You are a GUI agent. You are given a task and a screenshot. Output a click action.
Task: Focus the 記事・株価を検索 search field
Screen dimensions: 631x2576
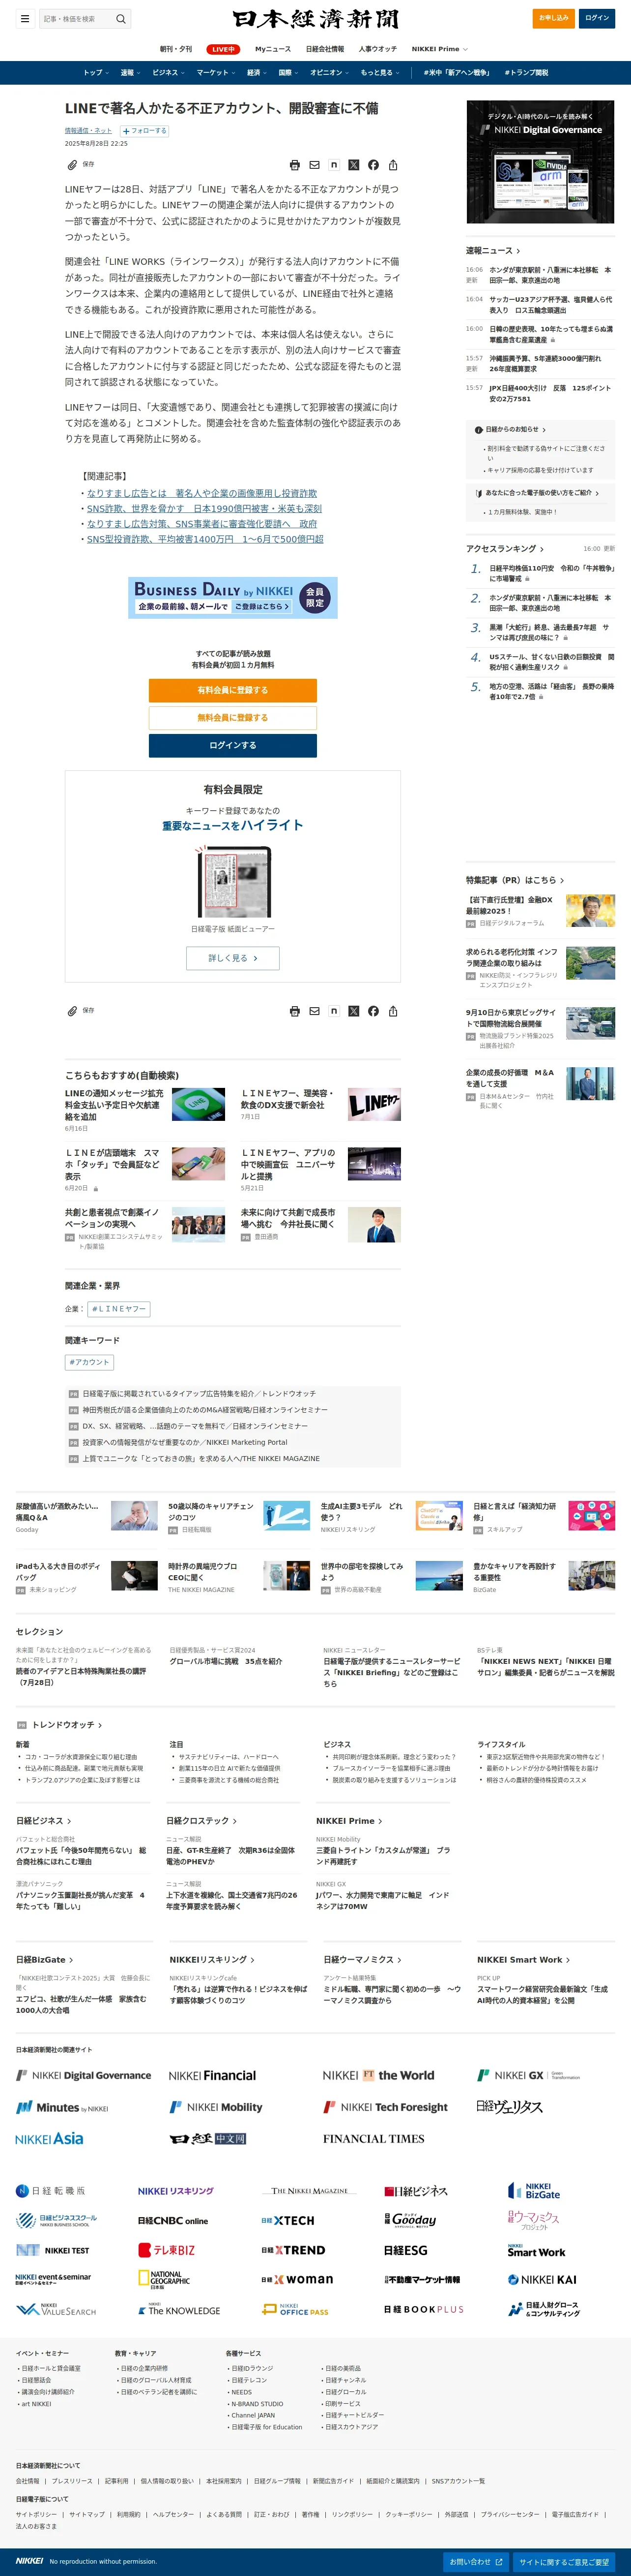coord(77,18)
